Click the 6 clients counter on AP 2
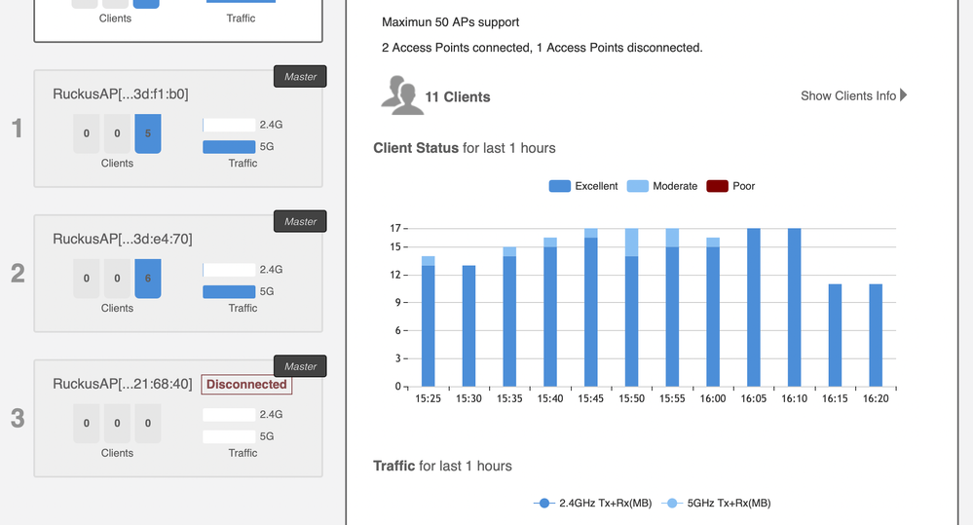The width and height of the screenshot is (973, 525). click(x=148, y=279)
